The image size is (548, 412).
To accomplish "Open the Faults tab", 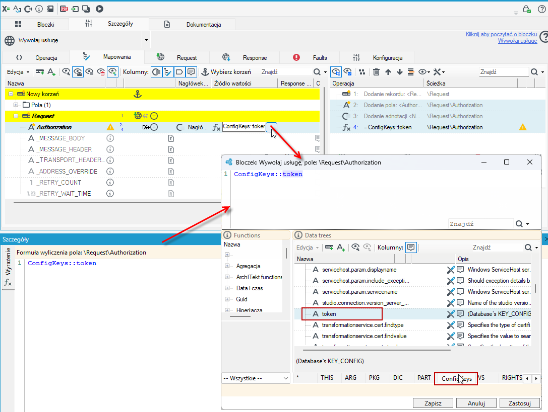I will [x=310, y=57].
